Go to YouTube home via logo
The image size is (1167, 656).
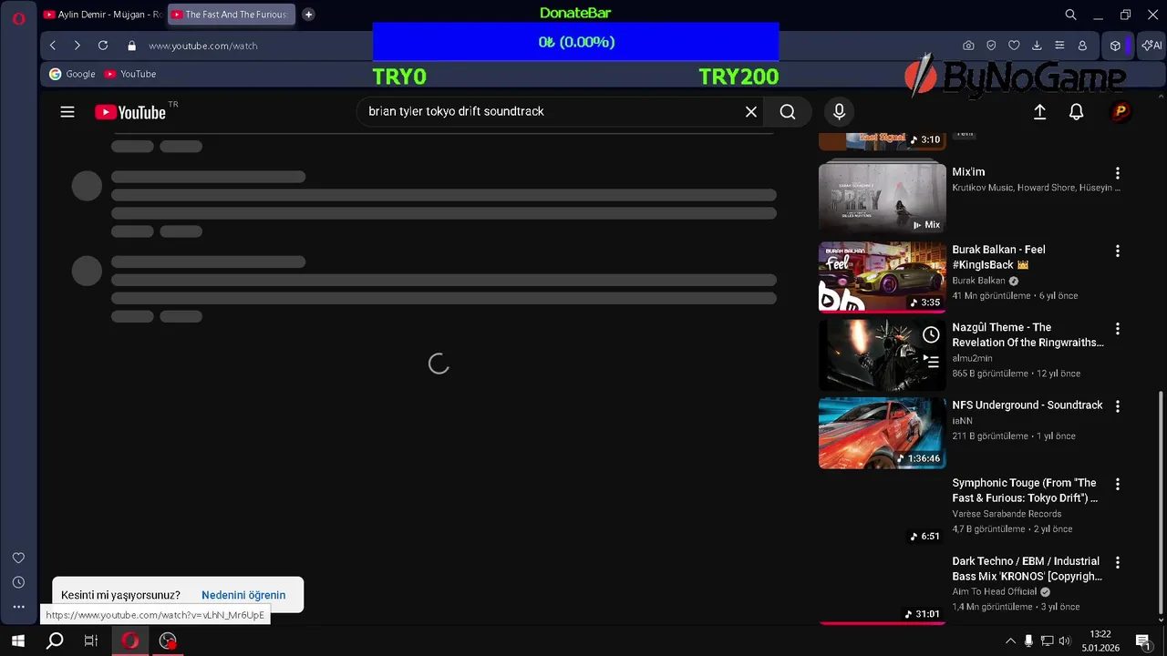(130, 112)
